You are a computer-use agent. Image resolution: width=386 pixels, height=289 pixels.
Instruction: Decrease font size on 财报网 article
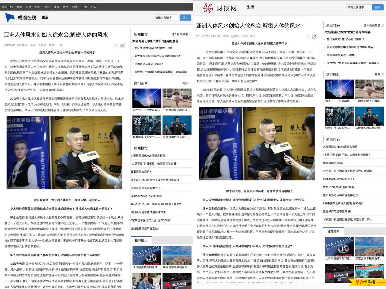(x=309, y=36)
